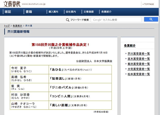160x115 pixels.
Task: Click the 第155回芥川龍之介賞候補作品決定 headline
Action: pos(60,45)
